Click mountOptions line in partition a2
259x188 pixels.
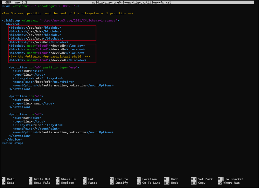click(63, 132)
